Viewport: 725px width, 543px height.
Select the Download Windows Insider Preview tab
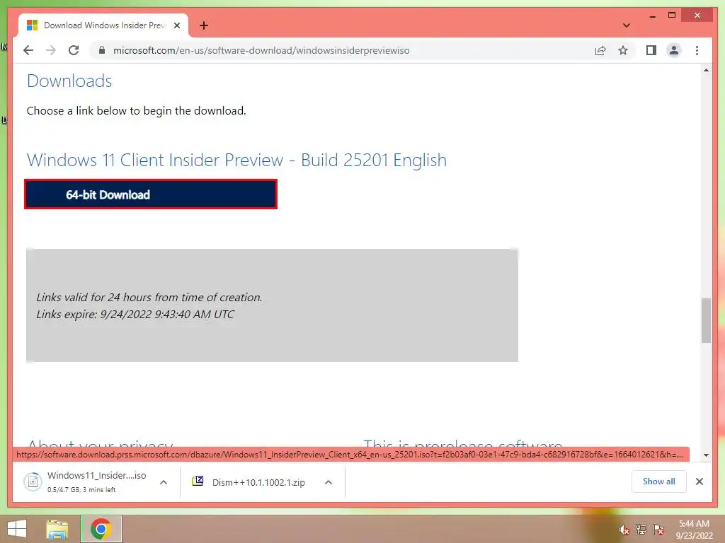[103, 25]
